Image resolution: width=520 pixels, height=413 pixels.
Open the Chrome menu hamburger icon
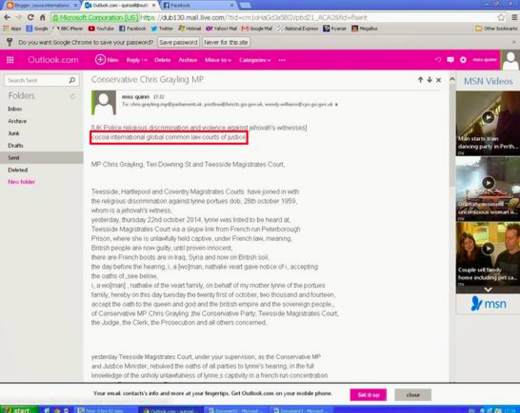coord(515,17)
